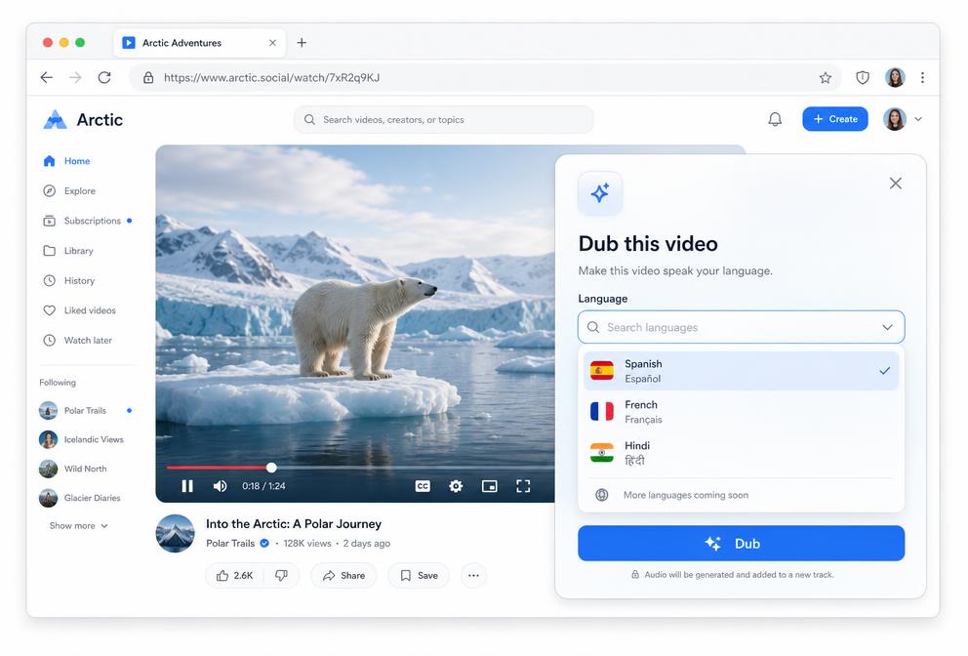968x656 pixels.
Task: View site security lock info
Action: [x=148, y=78]
